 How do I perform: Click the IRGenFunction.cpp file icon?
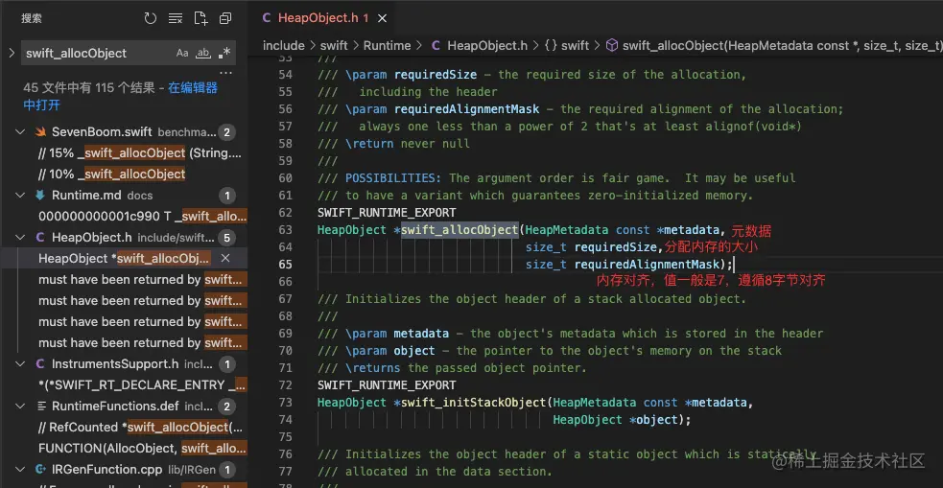(40, 470)
